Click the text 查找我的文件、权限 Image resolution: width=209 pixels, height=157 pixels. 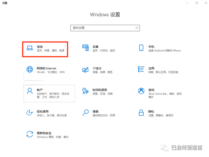(x=104, y=115)
